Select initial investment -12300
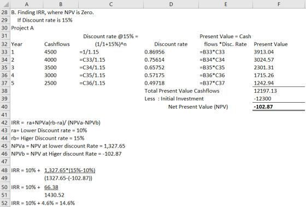Screen dimensions: 306x207 (x=262, y=99)
